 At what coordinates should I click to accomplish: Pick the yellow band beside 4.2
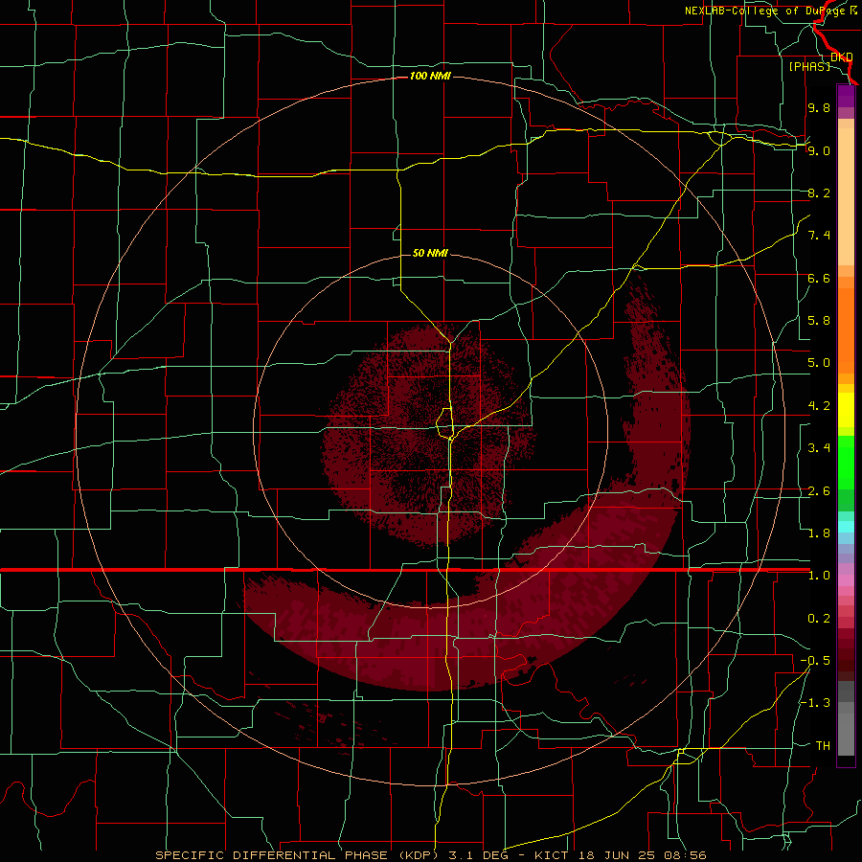click(846, 410)
